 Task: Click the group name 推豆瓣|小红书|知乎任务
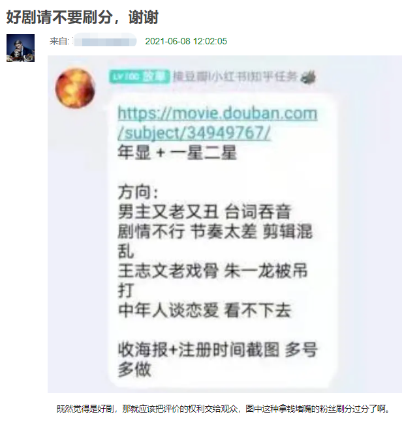[x=235, y=77]
